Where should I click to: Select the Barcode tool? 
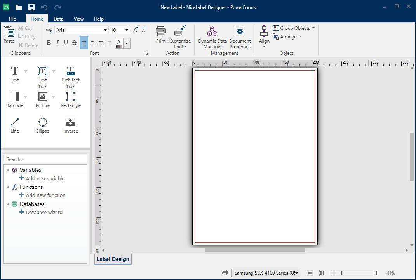tap(15, 100)
